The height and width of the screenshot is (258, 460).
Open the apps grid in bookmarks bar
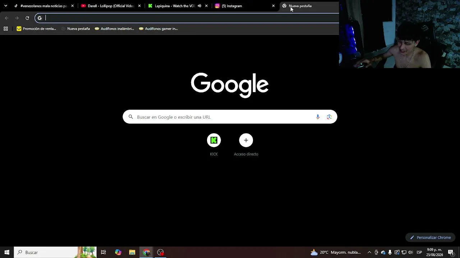6,29
